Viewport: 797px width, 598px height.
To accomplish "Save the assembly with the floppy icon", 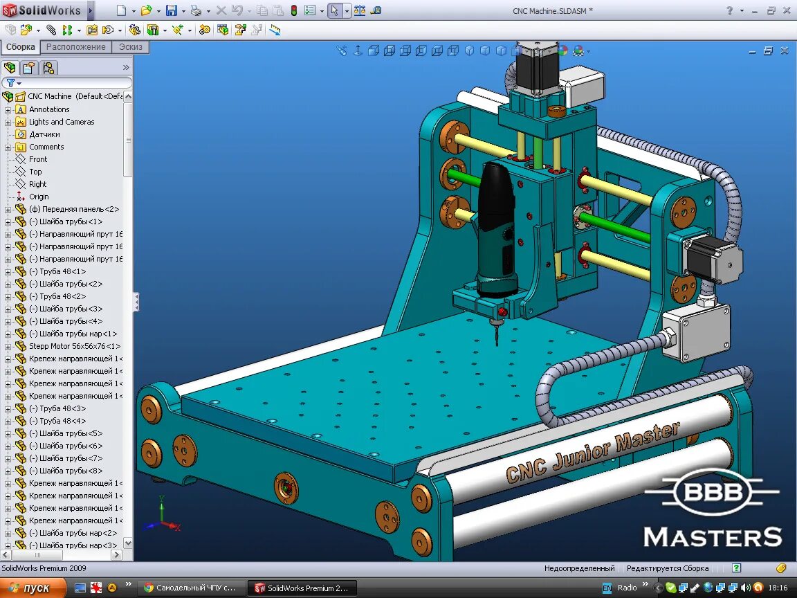I will [172, 10].
